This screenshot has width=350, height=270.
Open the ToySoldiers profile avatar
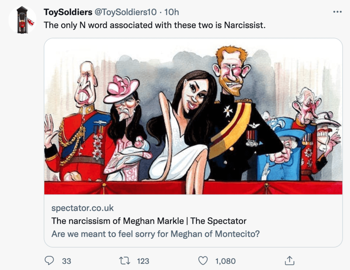(x=23, y=20)
